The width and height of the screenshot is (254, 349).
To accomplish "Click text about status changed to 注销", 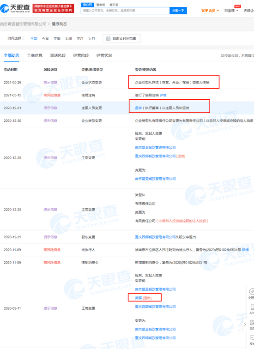I will click(x=172, y=82).
